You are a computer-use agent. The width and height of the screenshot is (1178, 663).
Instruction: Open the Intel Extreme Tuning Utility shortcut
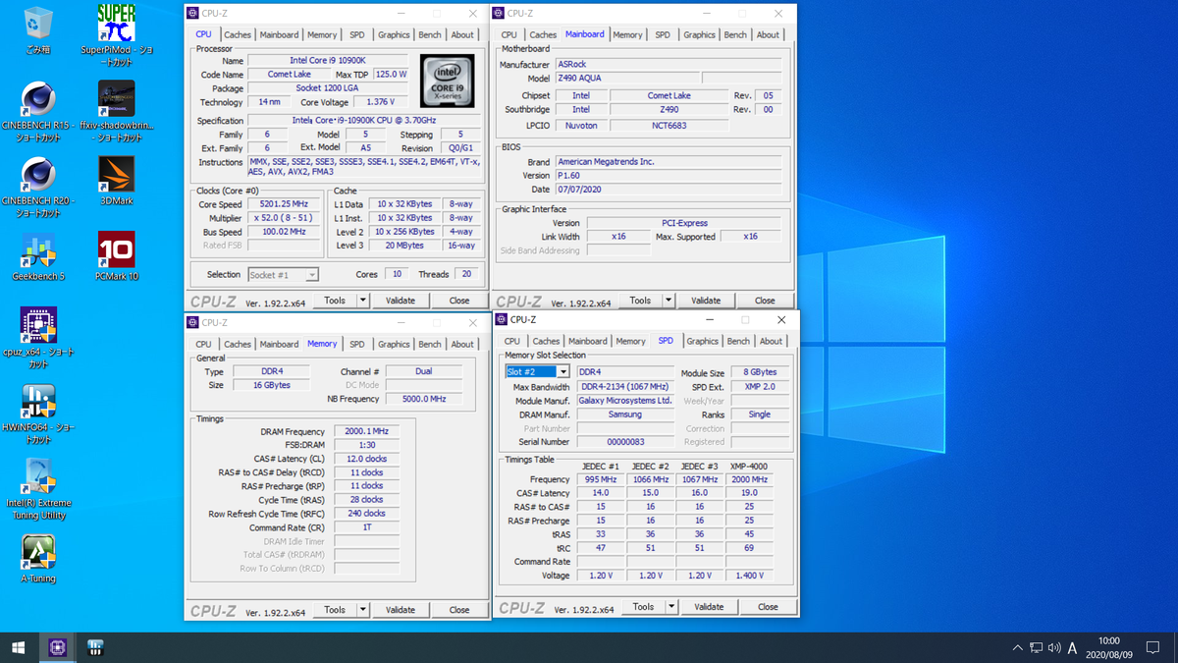tap(37, 489)
